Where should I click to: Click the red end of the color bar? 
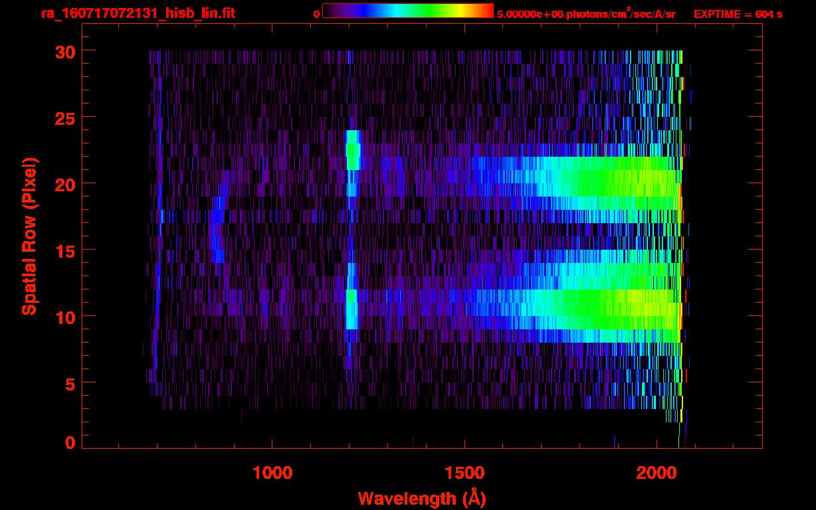pos(487,11)
